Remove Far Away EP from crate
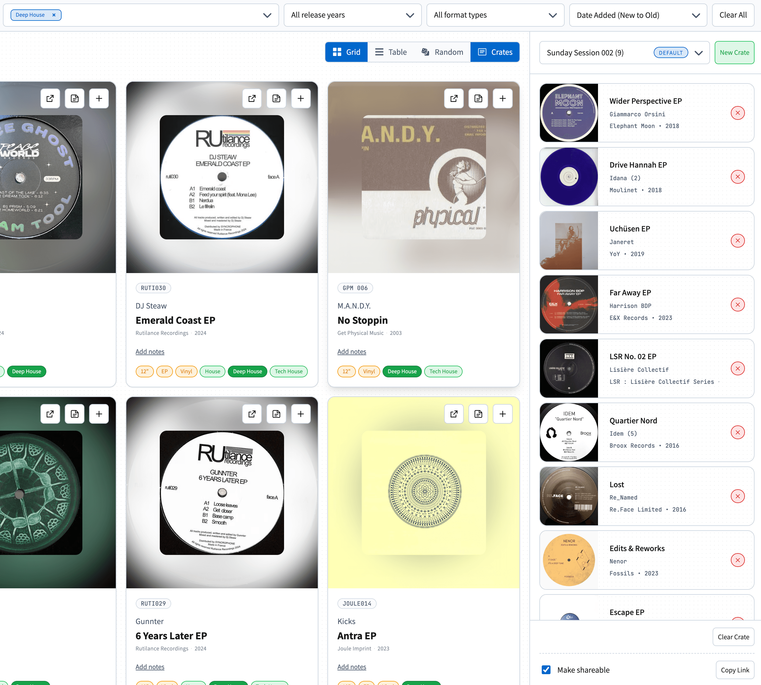This screenshot has width=761, height=685. [737, 304]
